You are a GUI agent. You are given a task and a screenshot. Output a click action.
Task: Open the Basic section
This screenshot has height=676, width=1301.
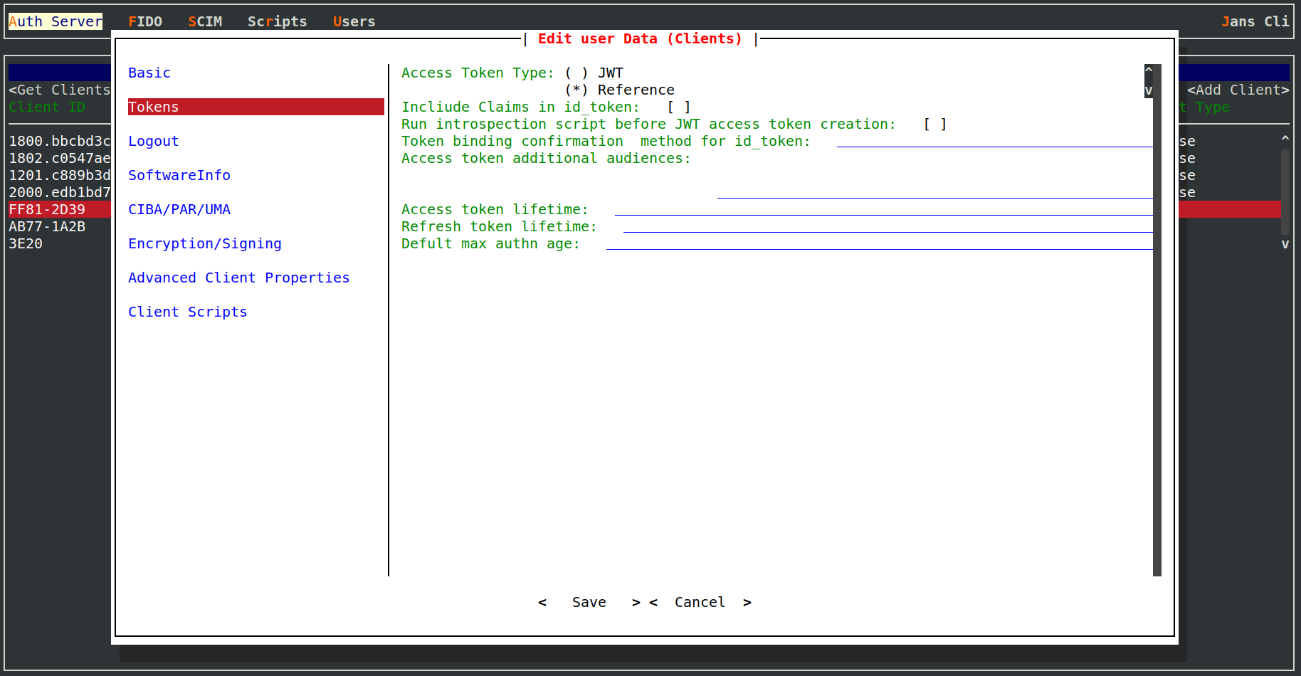149,73
